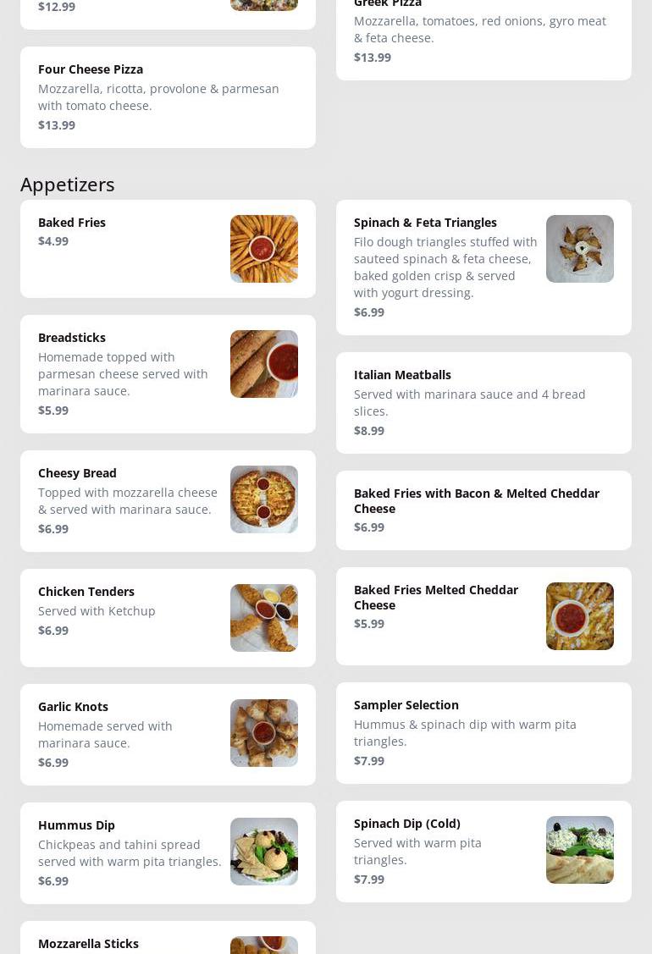
Task: Select the Baked Fries Melted Cheddar image
Action: 579,616
